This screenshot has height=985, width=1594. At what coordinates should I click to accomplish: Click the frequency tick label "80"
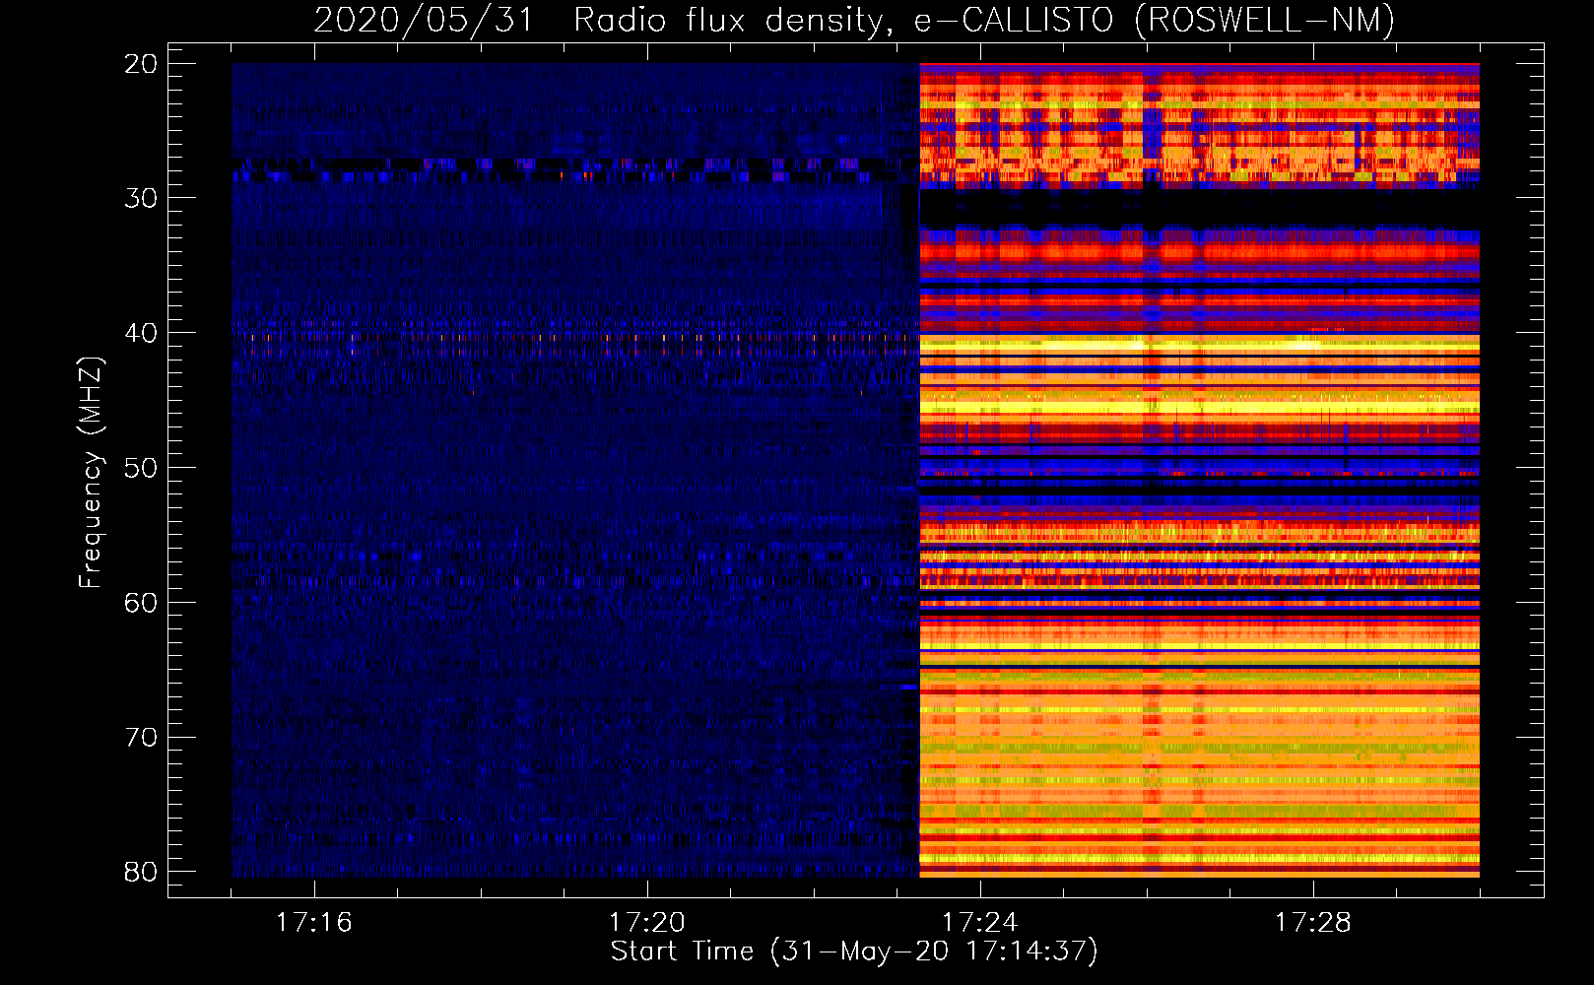[141, 872]
